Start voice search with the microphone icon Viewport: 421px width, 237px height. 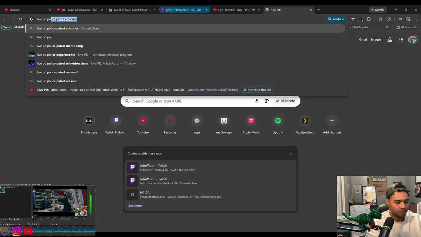[257, 101]
